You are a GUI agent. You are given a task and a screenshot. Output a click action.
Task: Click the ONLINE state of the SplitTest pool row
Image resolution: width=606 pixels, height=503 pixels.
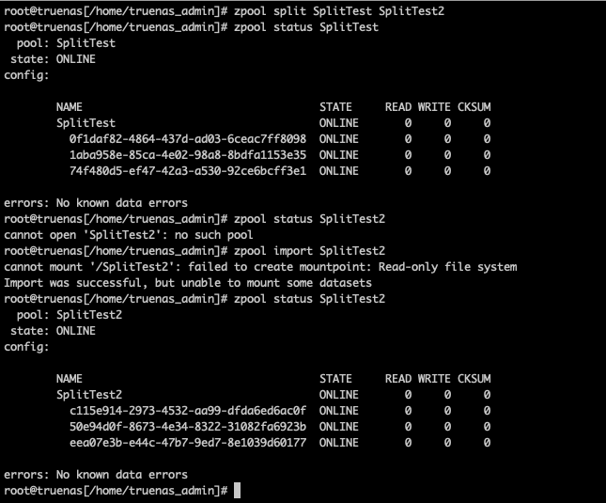[339, 123]
